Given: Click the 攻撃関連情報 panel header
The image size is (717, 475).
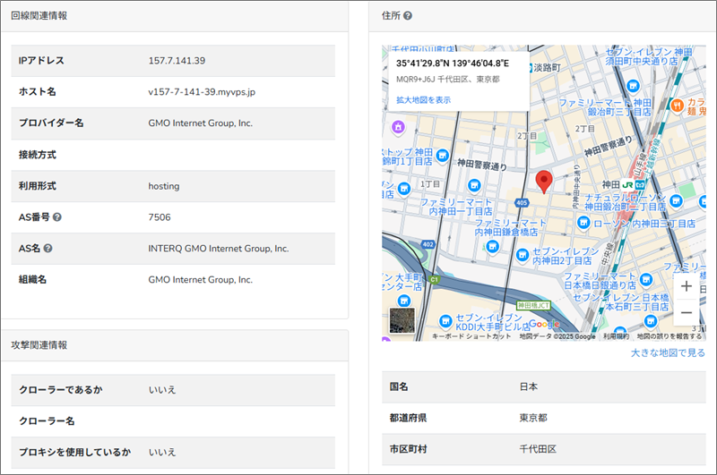Looking at the screenshot, I should point(175,345).
